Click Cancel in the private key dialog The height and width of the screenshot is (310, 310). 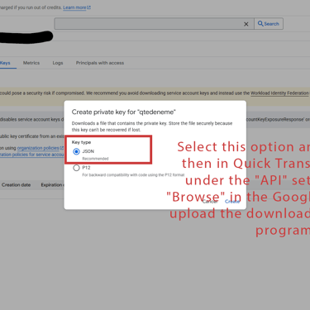pyautogui.click(x=210, y=202)
